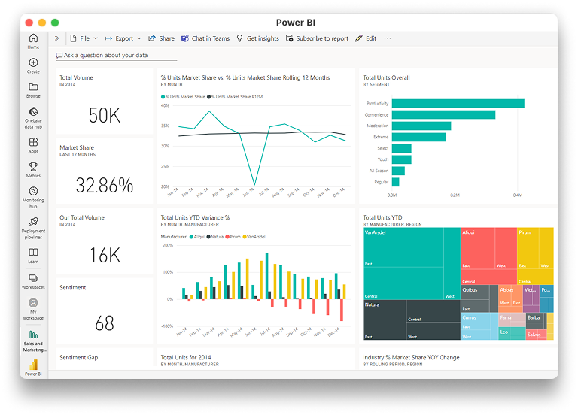The width and height of the screenshot is (578, 415).
Task: Select the Youth segment bar
Action: (401, 159)
